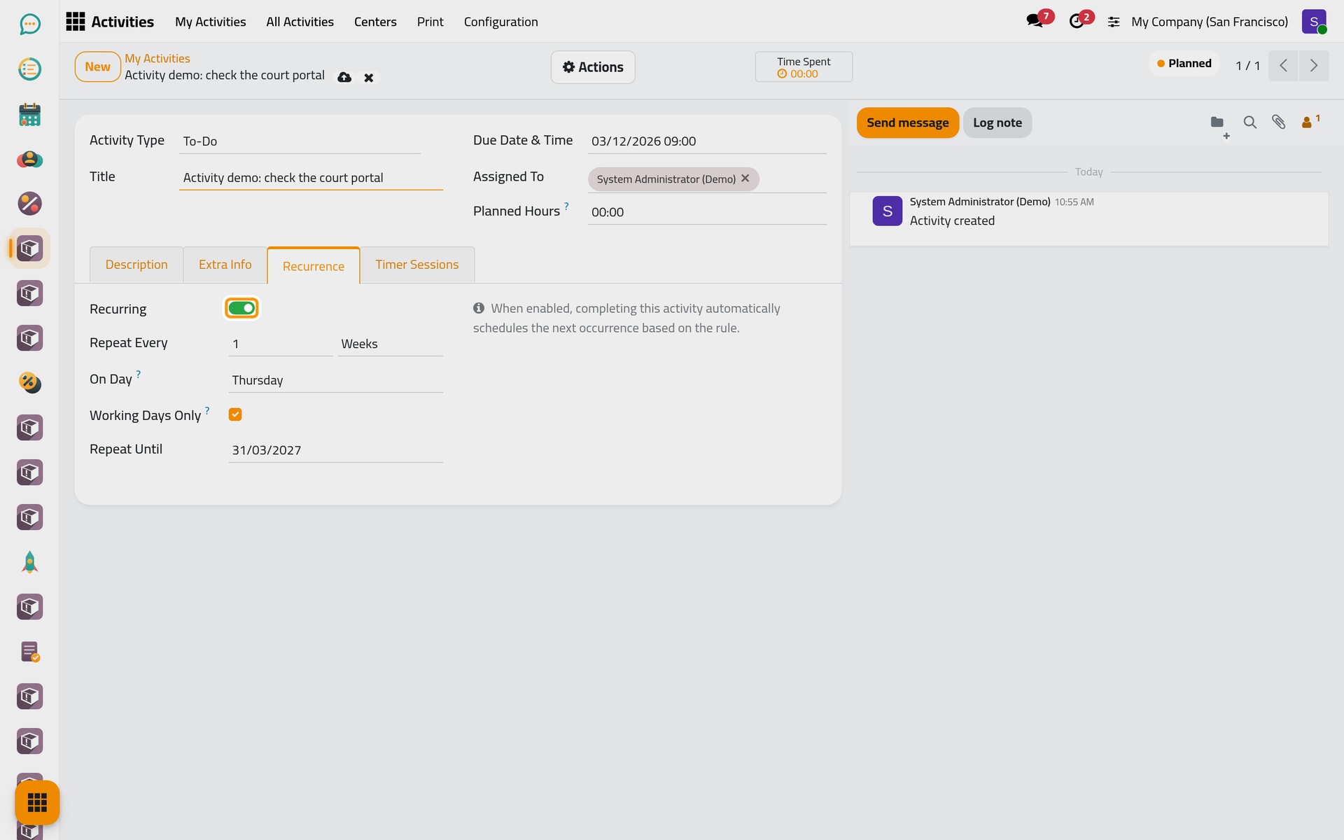Open conversations icon with 7 badge
Image resolution: width=1344 pixels, height=840 pixels.
(1035, 21)
